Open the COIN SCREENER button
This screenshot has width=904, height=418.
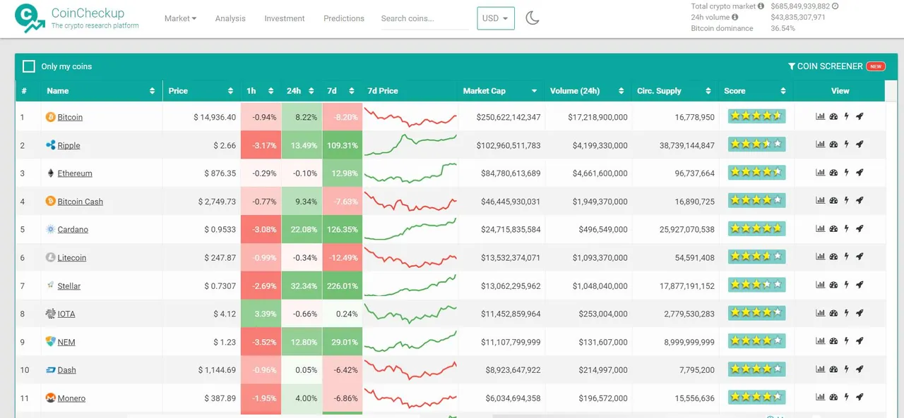pos(836,66)
